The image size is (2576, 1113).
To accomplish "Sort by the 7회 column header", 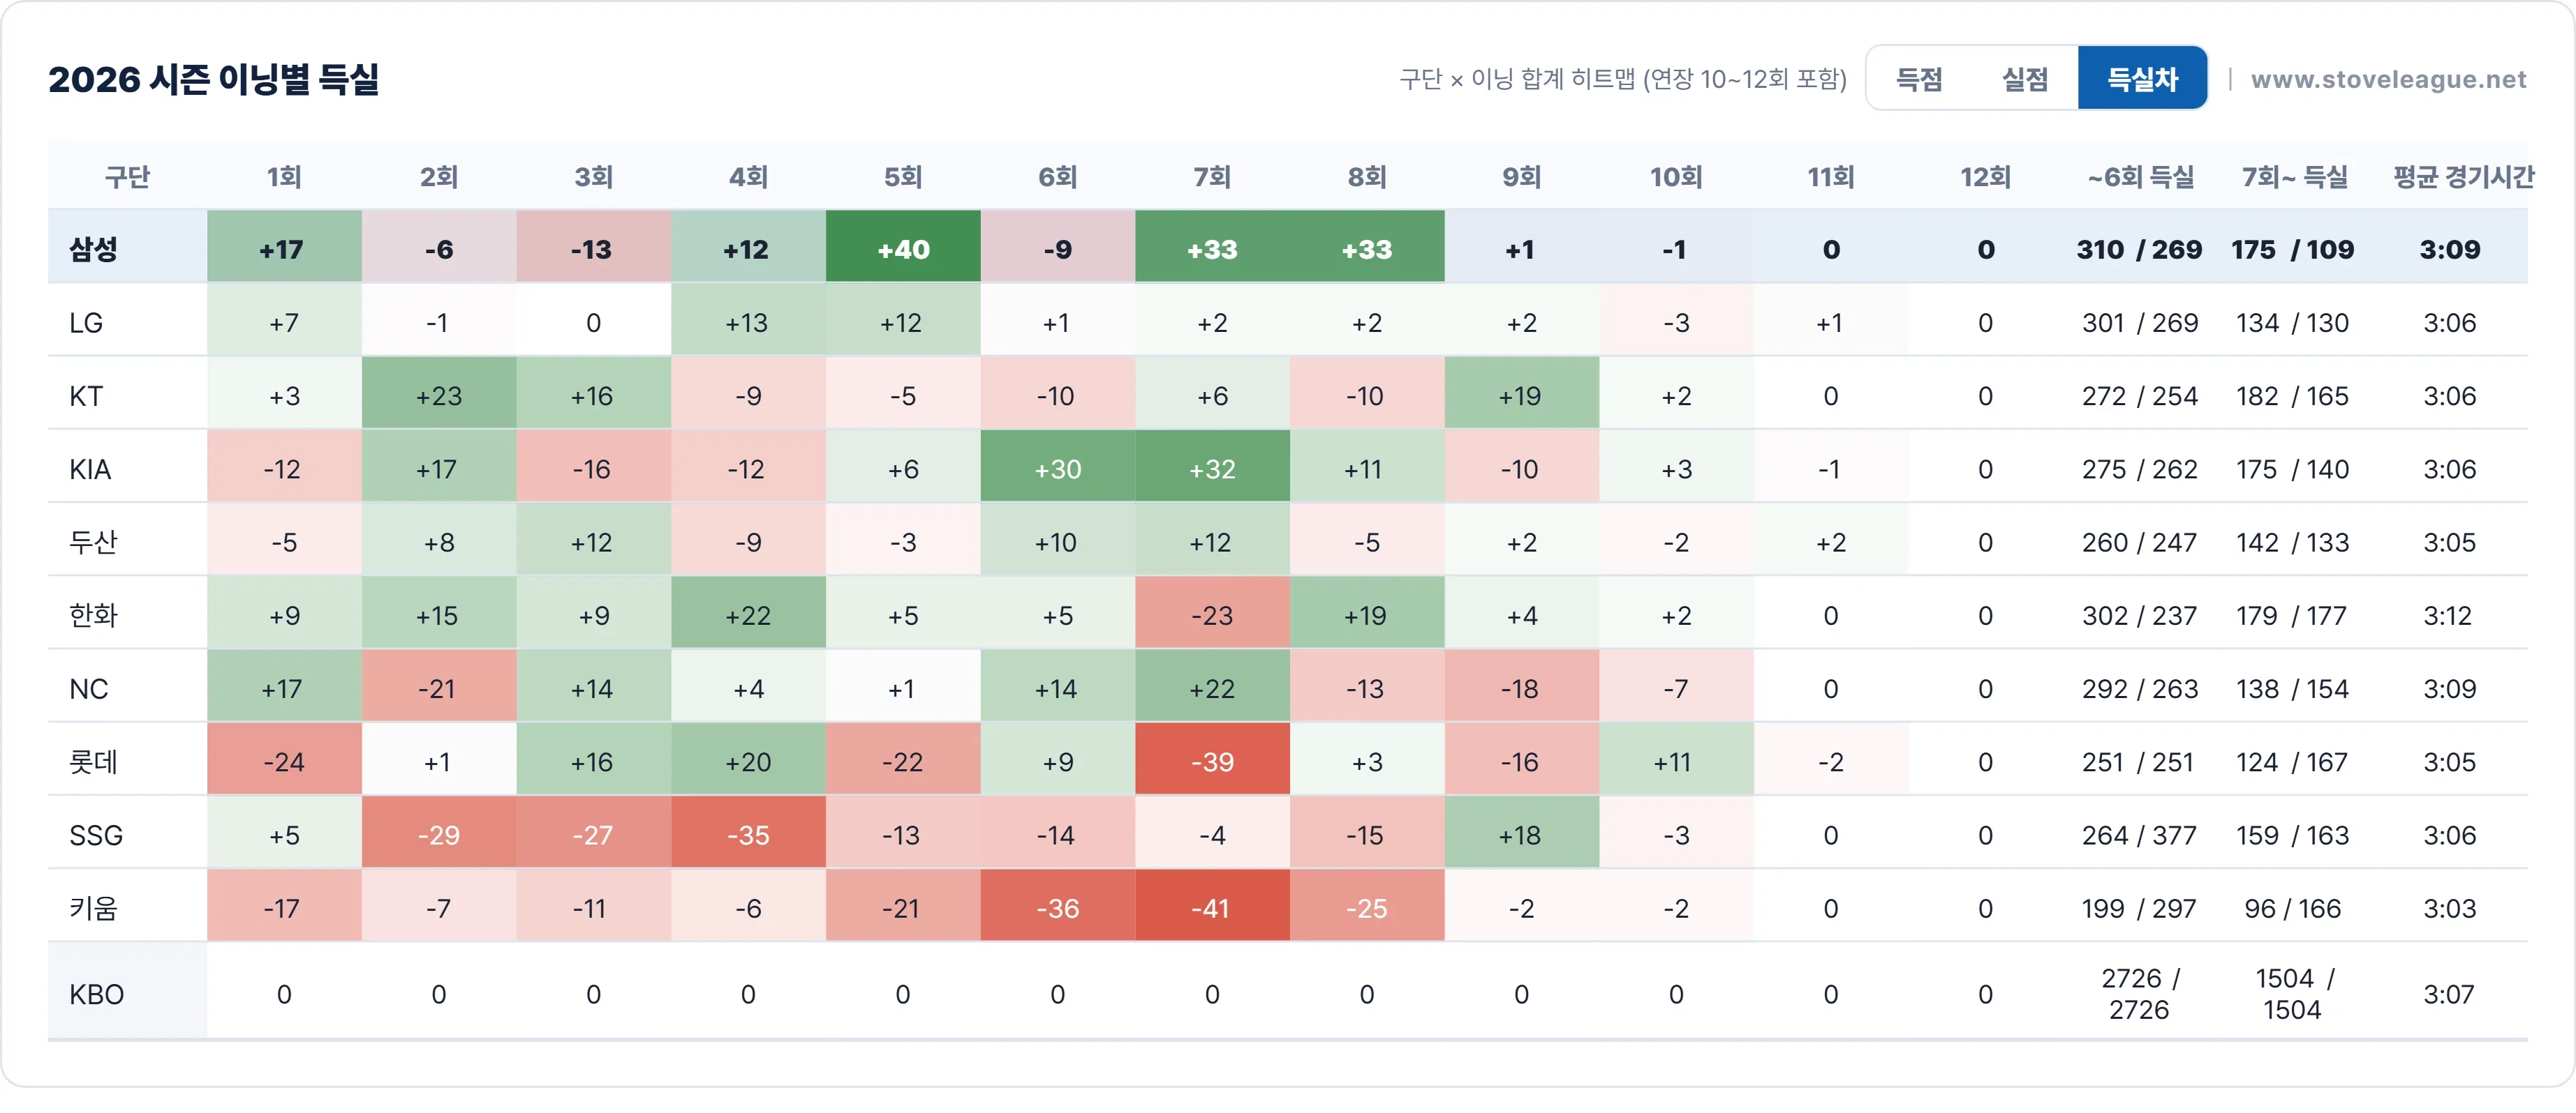I will (1212, 177).
